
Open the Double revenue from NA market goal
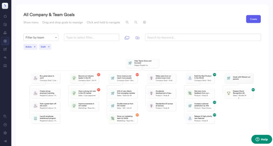coord(123,106)
